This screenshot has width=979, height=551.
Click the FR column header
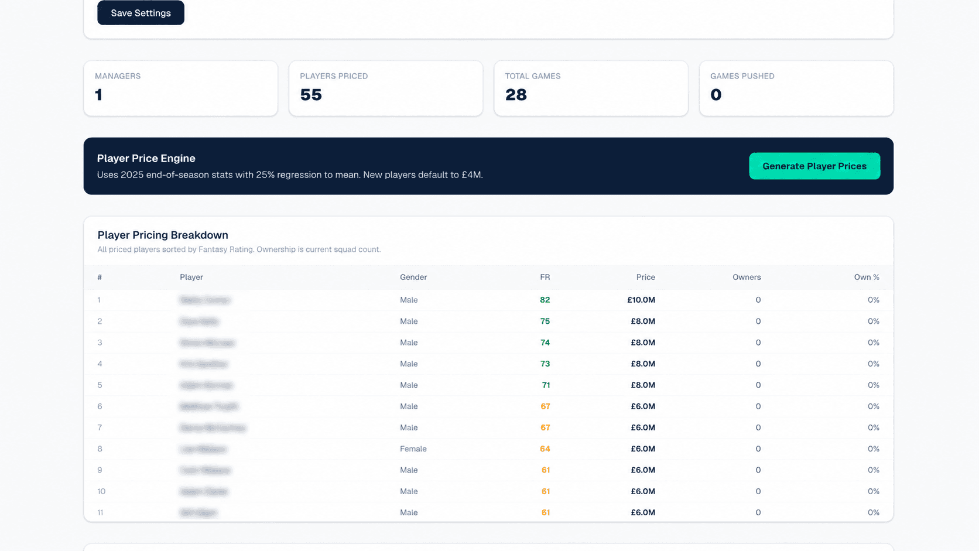pos(545,278)
